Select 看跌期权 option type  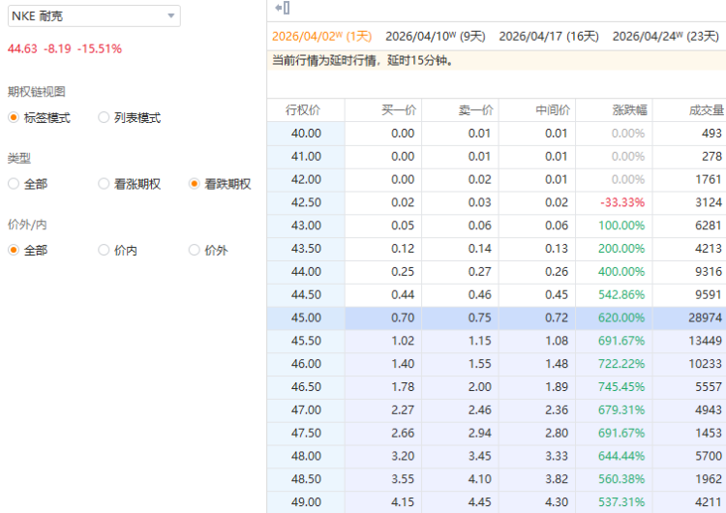195,184
